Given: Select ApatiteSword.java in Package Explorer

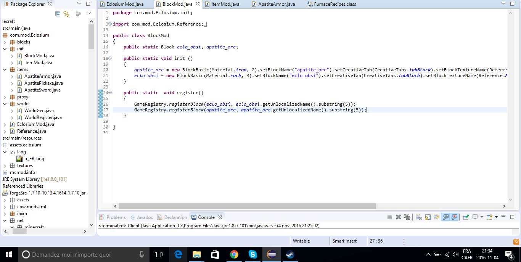Looking at the screenshot, I should click(x=42, y=90).
